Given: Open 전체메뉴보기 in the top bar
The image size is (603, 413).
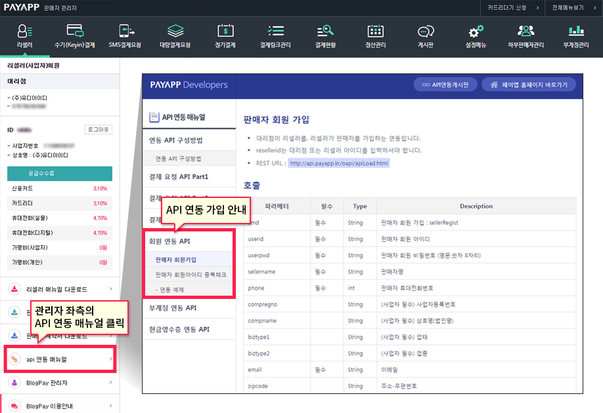Looking at the screenshot, I should 574,8.
